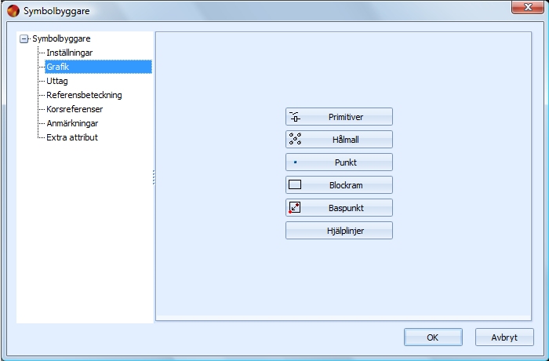
Task: Click the panel splitter handle
Action: pyautogui.click(x=154, y=177)
